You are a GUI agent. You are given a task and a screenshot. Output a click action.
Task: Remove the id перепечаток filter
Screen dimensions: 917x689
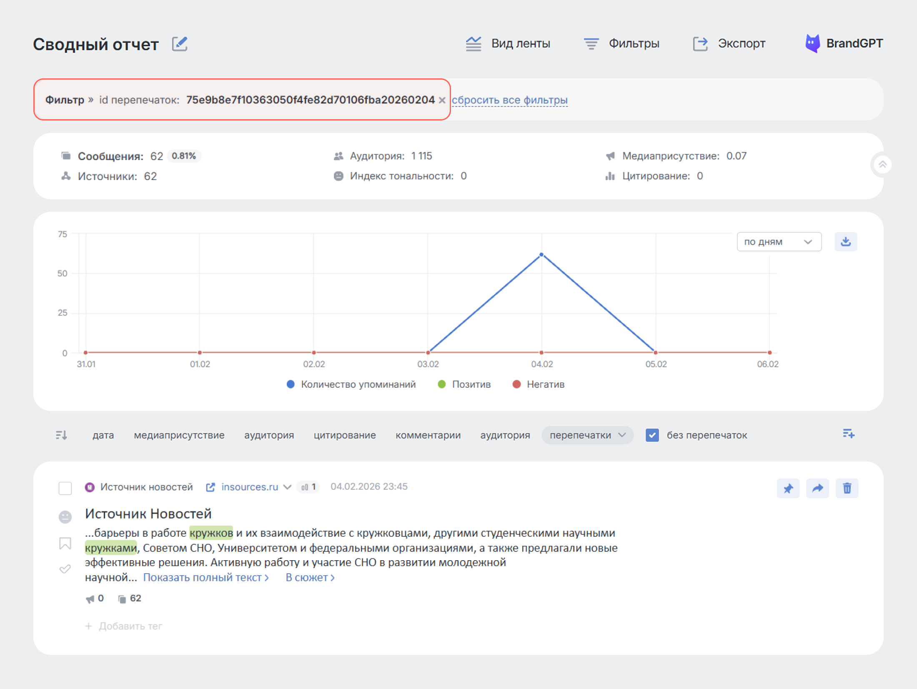click(442, 100)
